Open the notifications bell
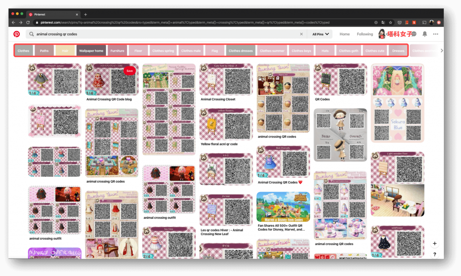Screen dimensions: 461x276 point(425,34)
